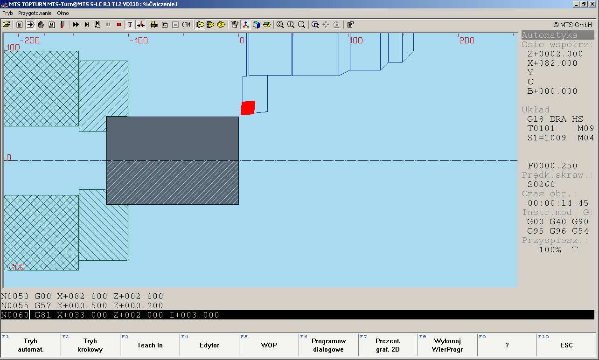
Task: Click zoom-to-fit magnifier icon
Action: coord(280,24)
